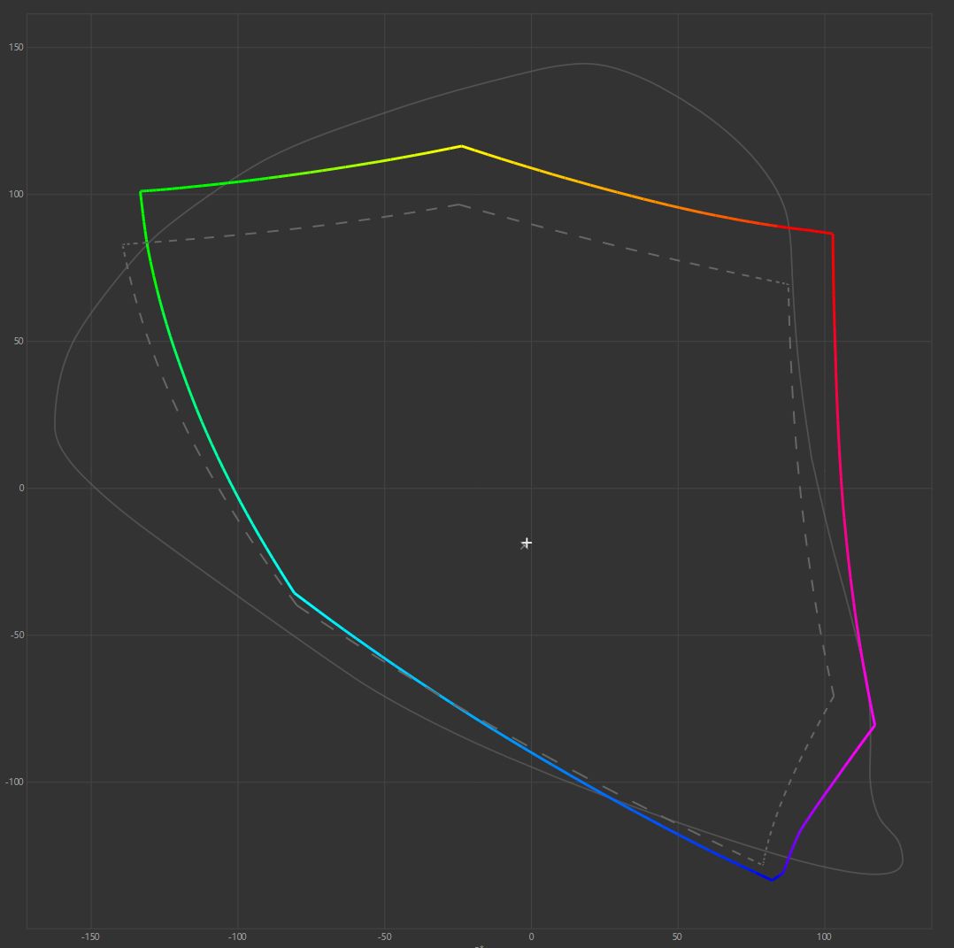This screenshot has width=954, height=948.
Task: Click the magenta vertex of the colored gamut
Action: (x=874, y=725)
